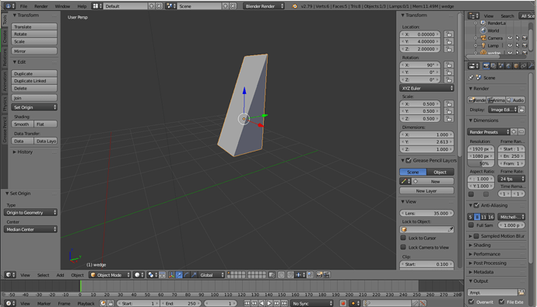This screenshot has width=537, height=307.
Task: Open the viewport shading sphere selector
Action: [139, 275]
